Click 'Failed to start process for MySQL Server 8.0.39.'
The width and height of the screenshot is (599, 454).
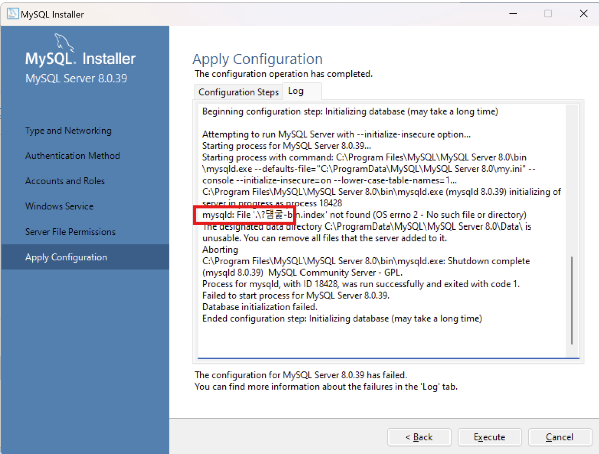point(296,295)
